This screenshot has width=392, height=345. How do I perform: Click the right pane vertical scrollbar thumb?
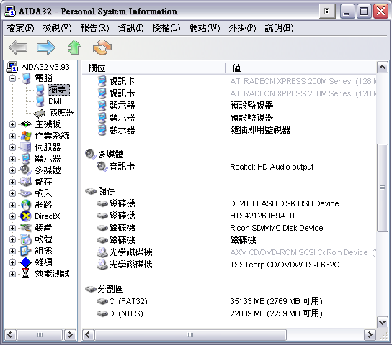pos(382,188)
